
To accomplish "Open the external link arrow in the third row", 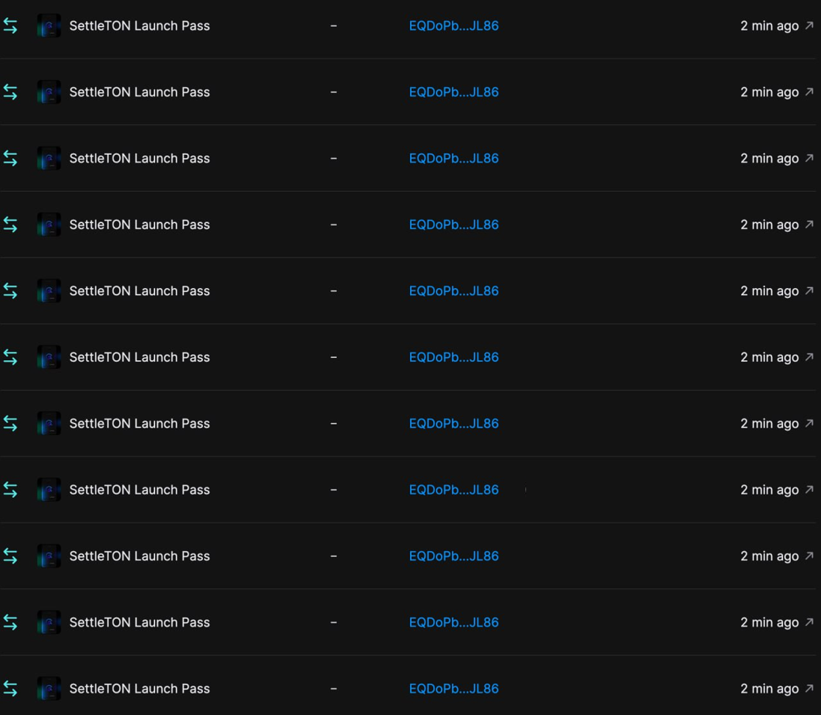I will pyautogui.click(x=809, y=158).
